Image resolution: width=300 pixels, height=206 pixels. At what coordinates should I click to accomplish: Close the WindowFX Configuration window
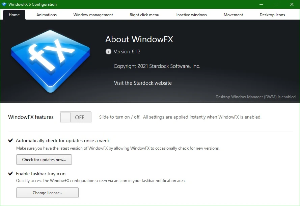click(292, 4)
